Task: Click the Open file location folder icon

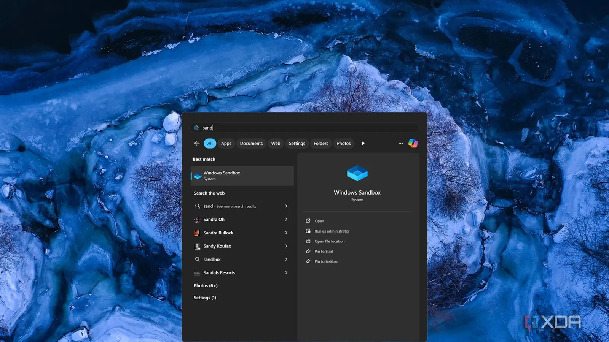Action: click(308, 241)
